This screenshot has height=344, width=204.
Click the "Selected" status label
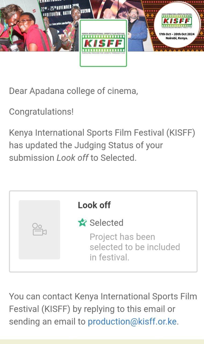(106, 223)
